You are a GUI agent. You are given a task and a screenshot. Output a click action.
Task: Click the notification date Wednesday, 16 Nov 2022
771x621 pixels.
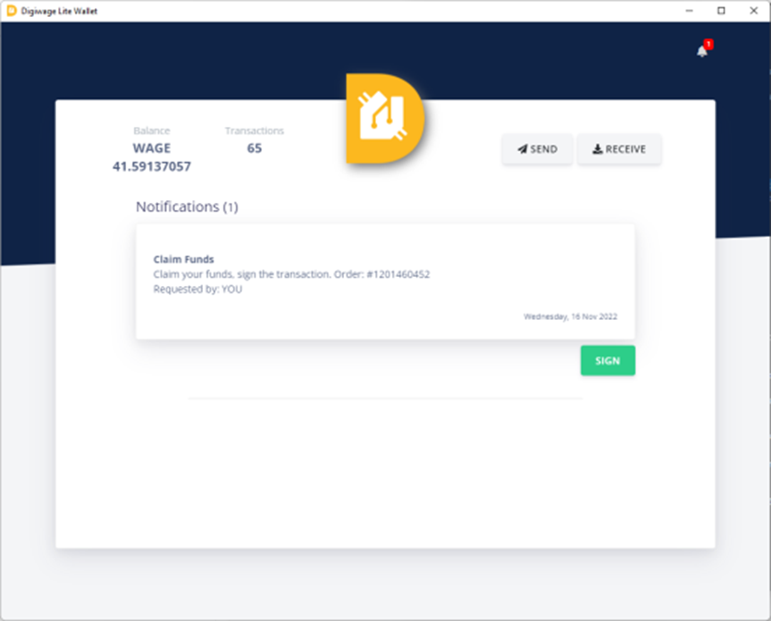point(570,316)
